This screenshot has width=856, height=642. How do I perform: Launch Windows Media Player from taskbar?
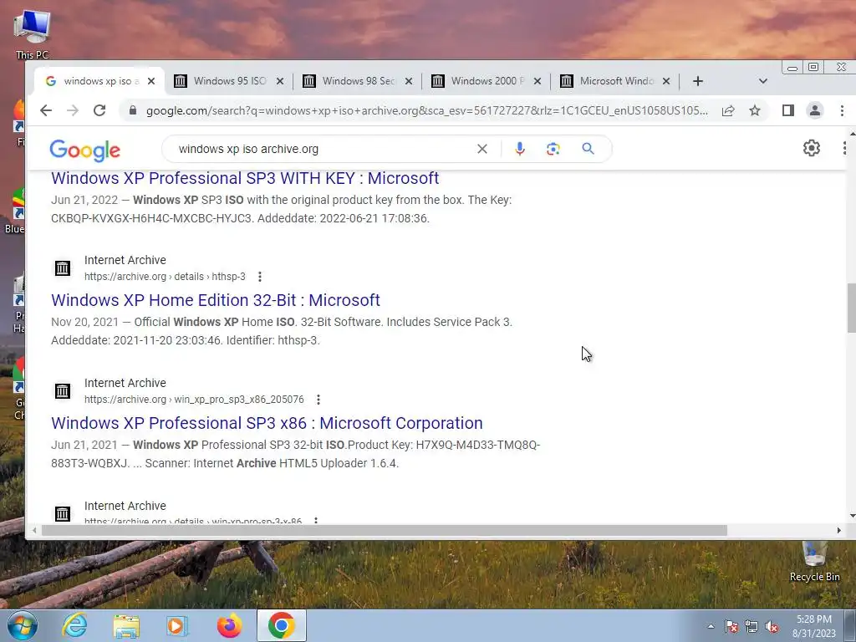coord(177,625)
